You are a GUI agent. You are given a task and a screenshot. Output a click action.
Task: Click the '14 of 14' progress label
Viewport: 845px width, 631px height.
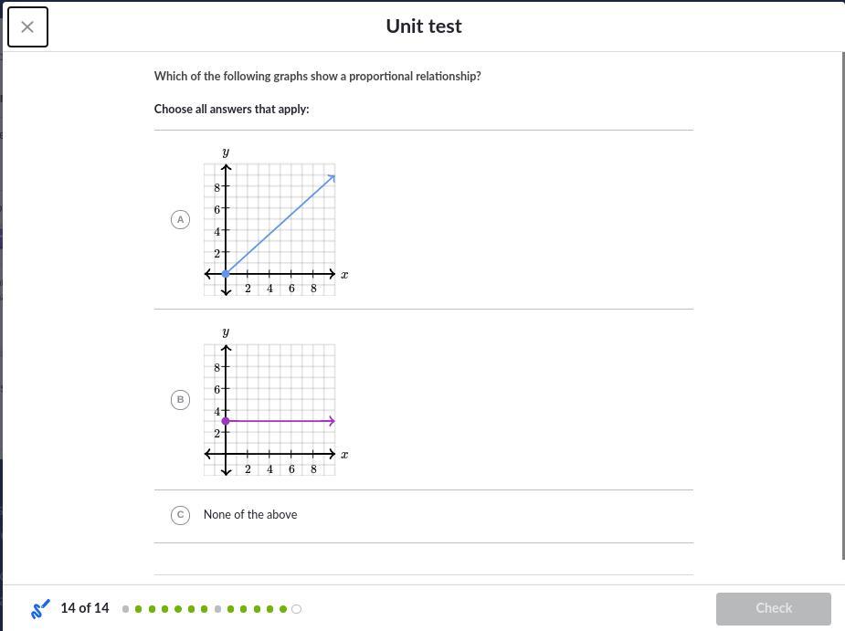[x=85, y=608]
